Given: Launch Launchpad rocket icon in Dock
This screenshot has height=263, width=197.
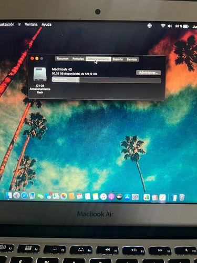Looking at the screenshot, I should (16, 196).
